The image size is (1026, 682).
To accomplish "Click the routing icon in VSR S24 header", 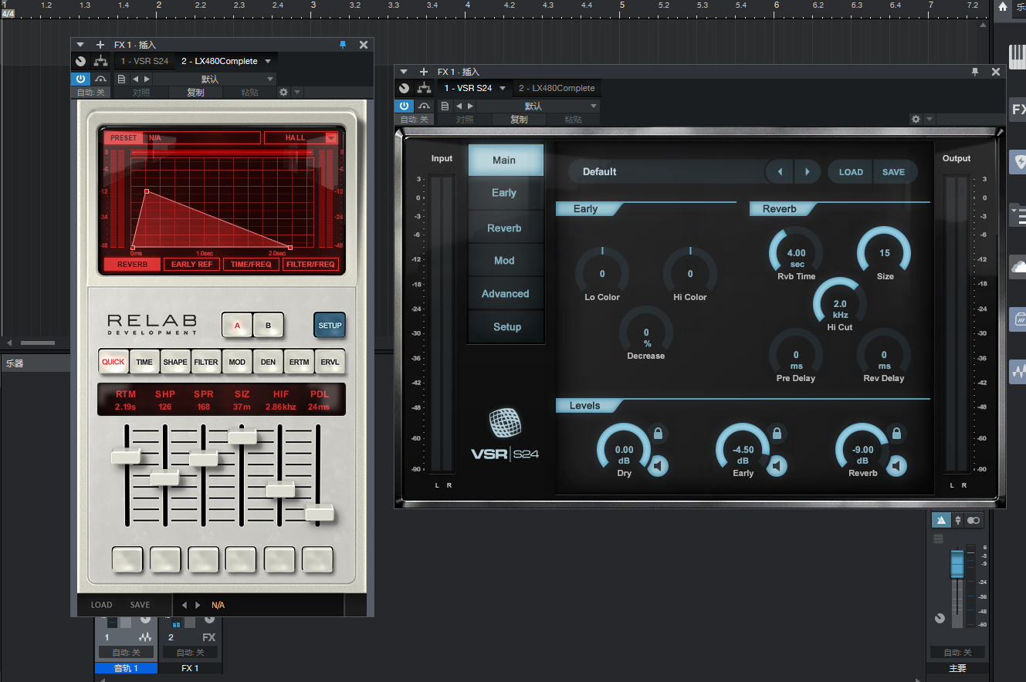I will [x=424, y=88].
